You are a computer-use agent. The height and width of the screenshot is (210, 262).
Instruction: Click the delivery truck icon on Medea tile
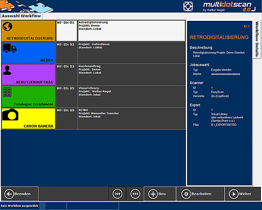pyautogui.click(x=10, y=49)
